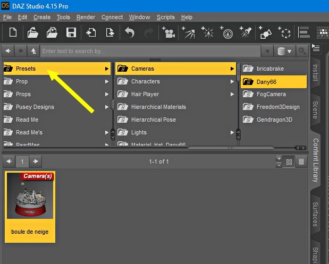Switch to list view
The image size is (329, 264).
click(301, 161)
